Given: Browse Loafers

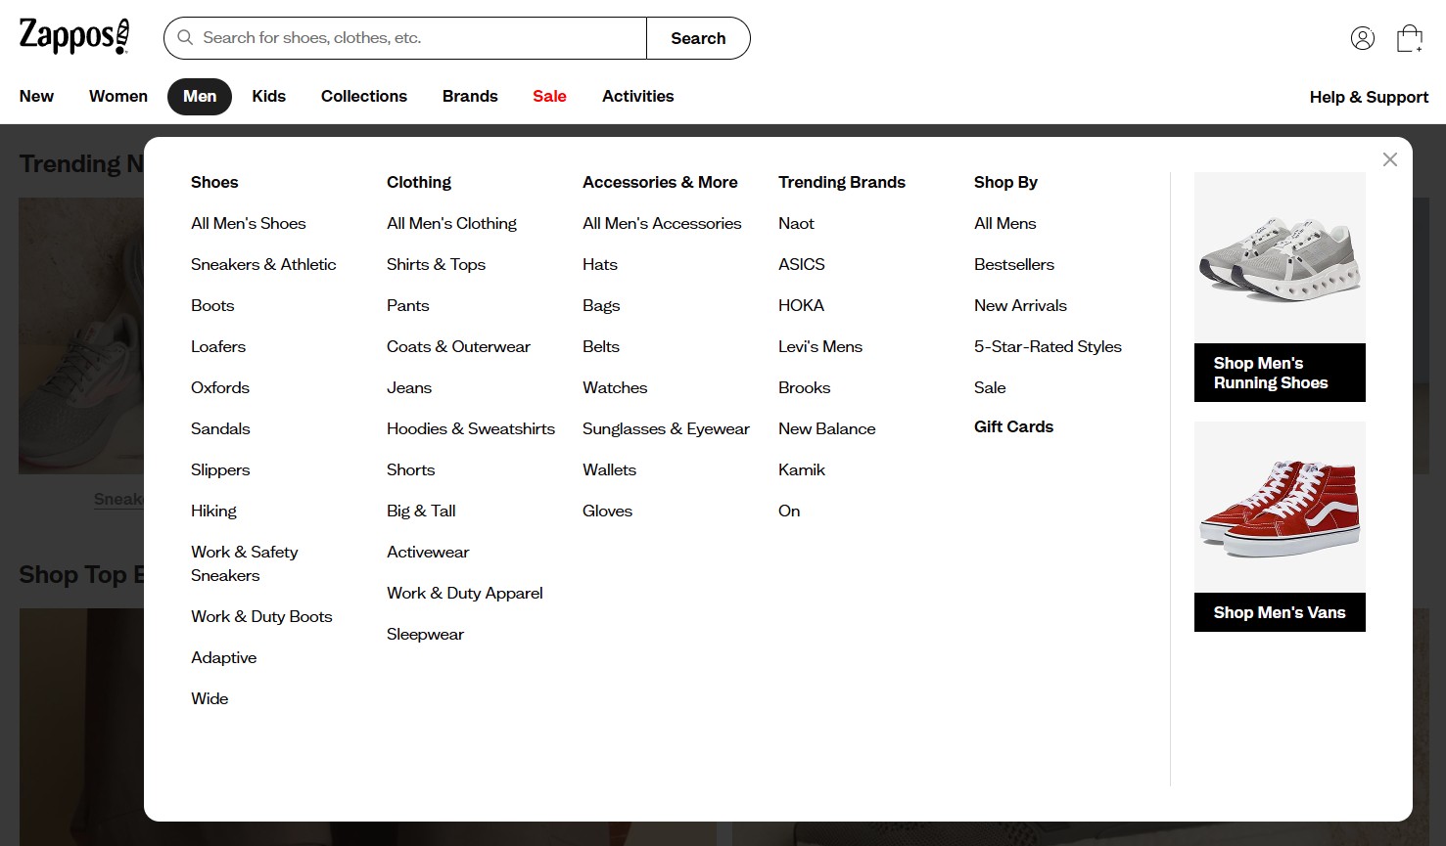Looking at the screenshot, I should tap(218, 346).
